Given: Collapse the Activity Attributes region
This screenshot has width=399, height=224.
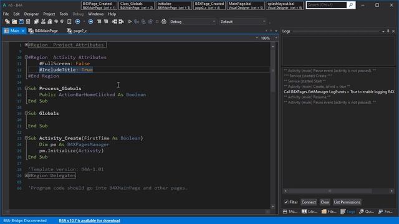Looking at the screenshot, I should click(26, 57).
